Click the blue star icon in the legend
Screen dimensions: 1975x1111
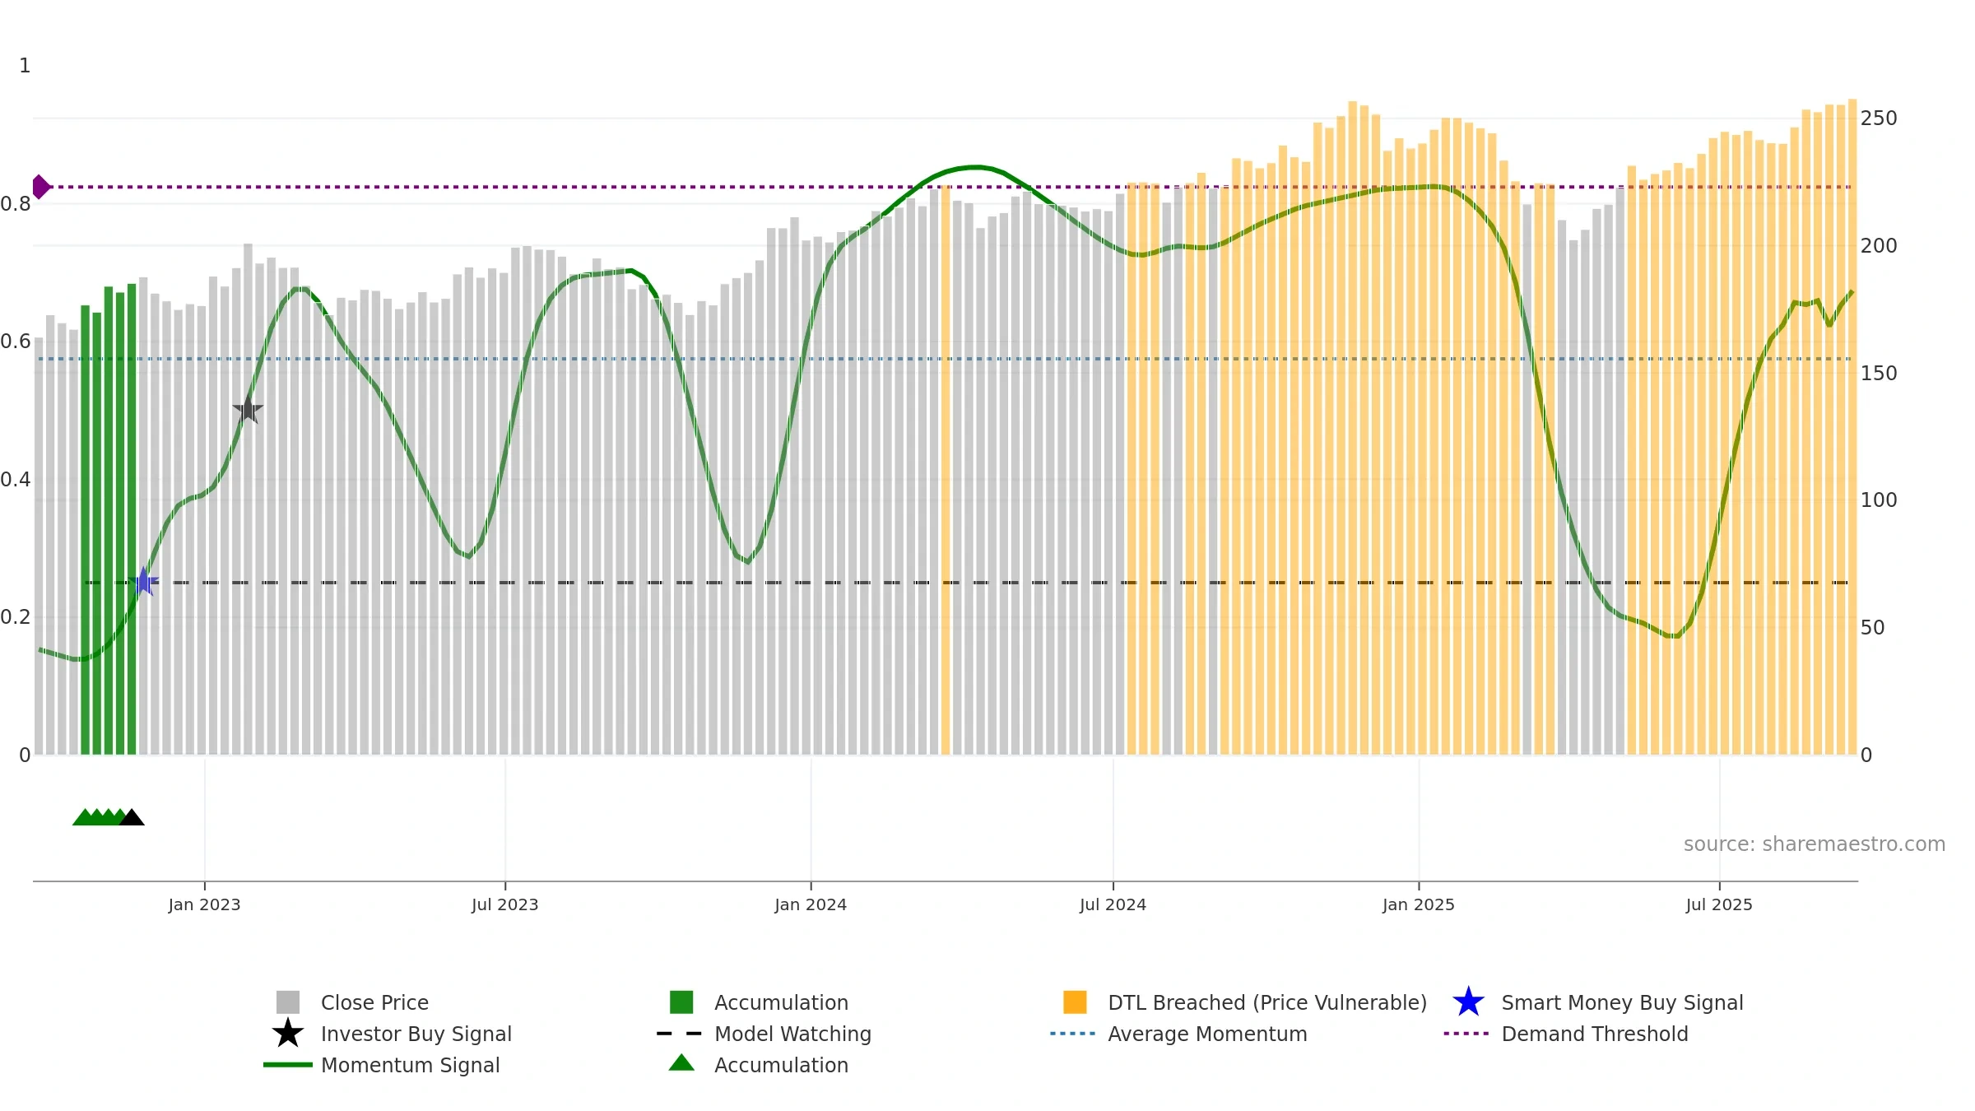coord(1468,1002)
